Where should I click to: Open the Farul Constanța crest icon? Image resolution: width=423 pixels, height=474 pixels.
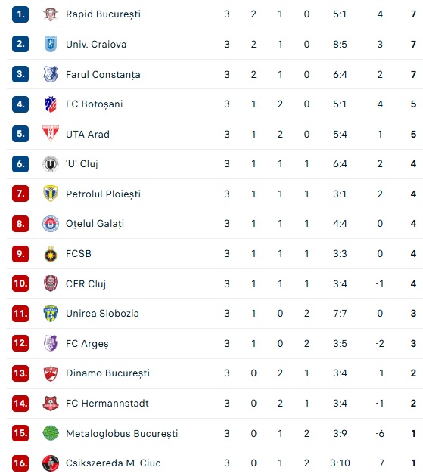tap(51, 74)
